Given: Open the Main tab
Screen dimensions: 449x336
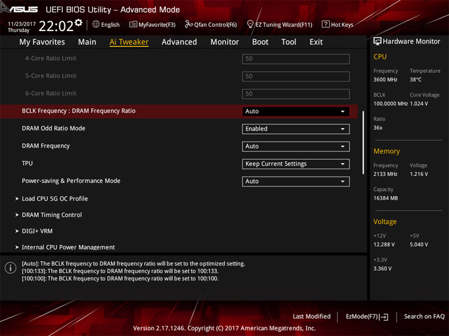Looking at the screenshot, I should coord(87,42).
